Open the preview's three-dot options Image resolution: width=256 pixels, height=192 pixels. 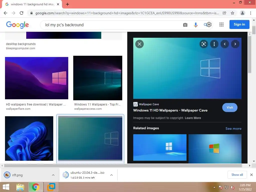pyautogui.click(x=214, y=44)
